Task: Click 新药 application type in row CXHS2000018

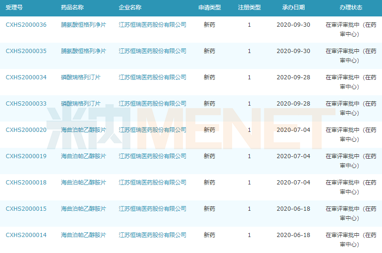Action: [209, 183]
